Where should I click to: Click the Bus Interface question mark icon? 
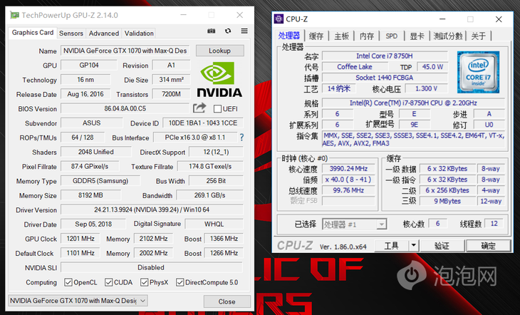tap(241, 137)
